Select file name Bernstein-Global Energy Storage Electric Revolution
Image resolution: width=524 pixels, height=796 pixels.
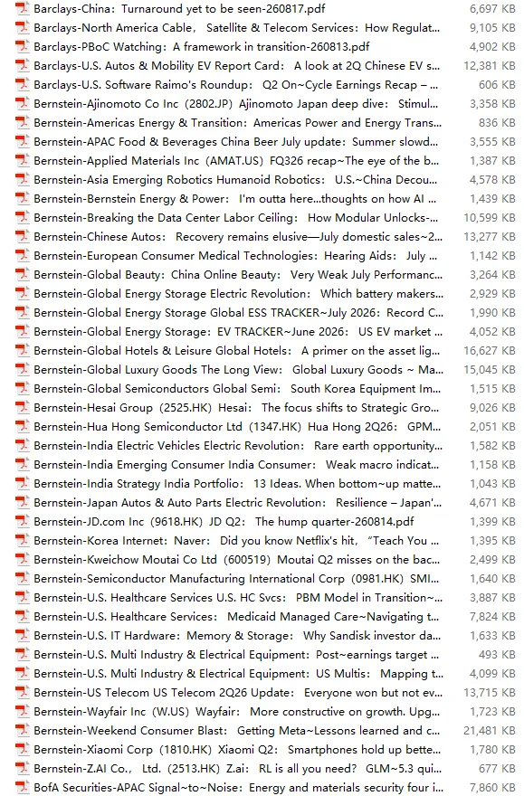click(x=238, y=293)
